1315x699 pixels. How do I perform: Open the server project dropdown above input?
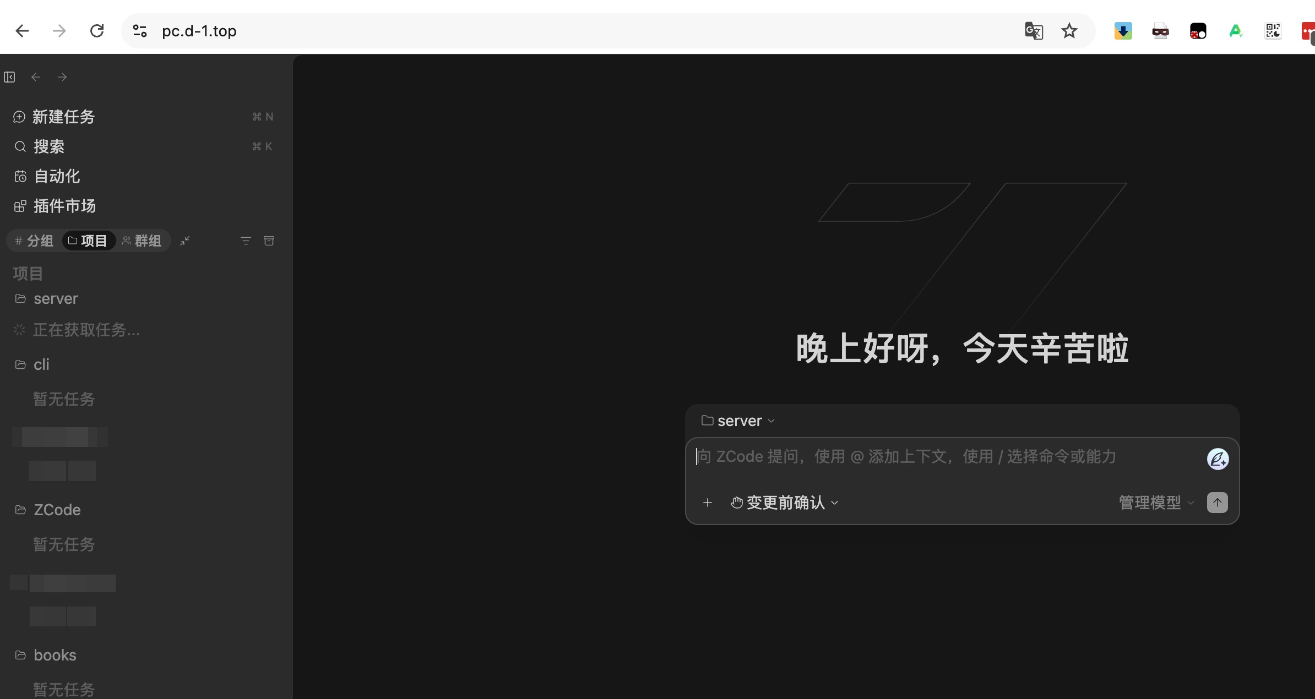(x=738, y=421)
